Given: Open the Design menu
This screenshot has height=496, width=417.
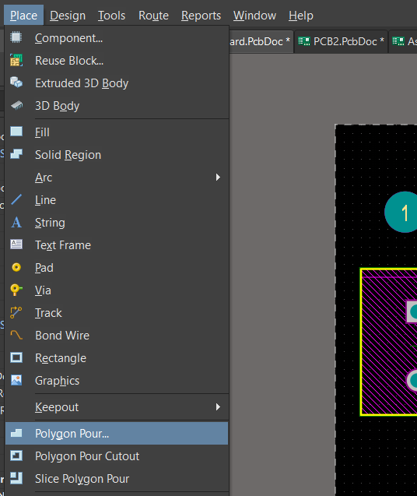Looking at the screenshot, I should (x=68, y=16).
